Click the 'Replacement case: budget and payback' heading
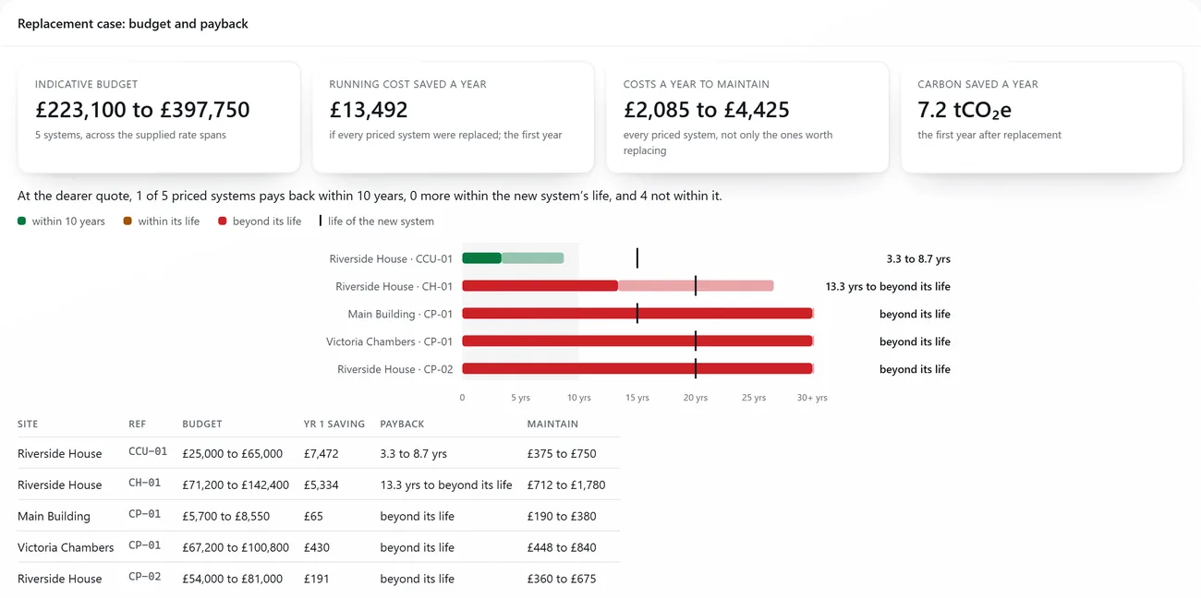The width and height of the screenshot is (1201, 598). [x=133, y=24]
